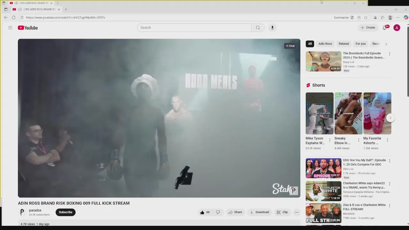Image resolution: width=409 pixels, height=230 pixels.
Task: Refresh the page
Action: [x=14, y=18]
